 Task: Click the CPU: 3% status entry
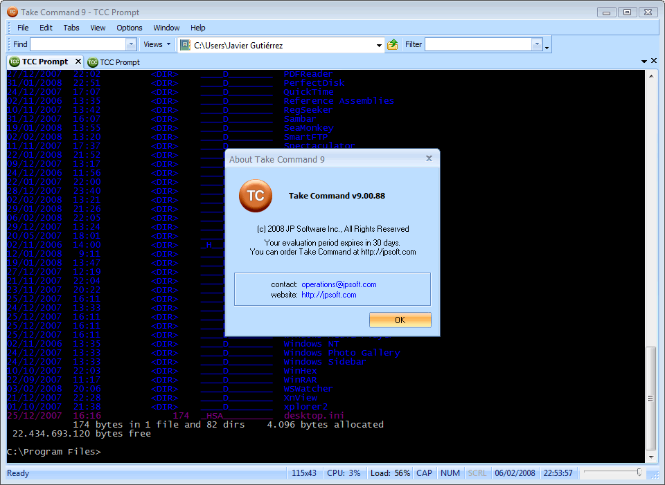344,473
